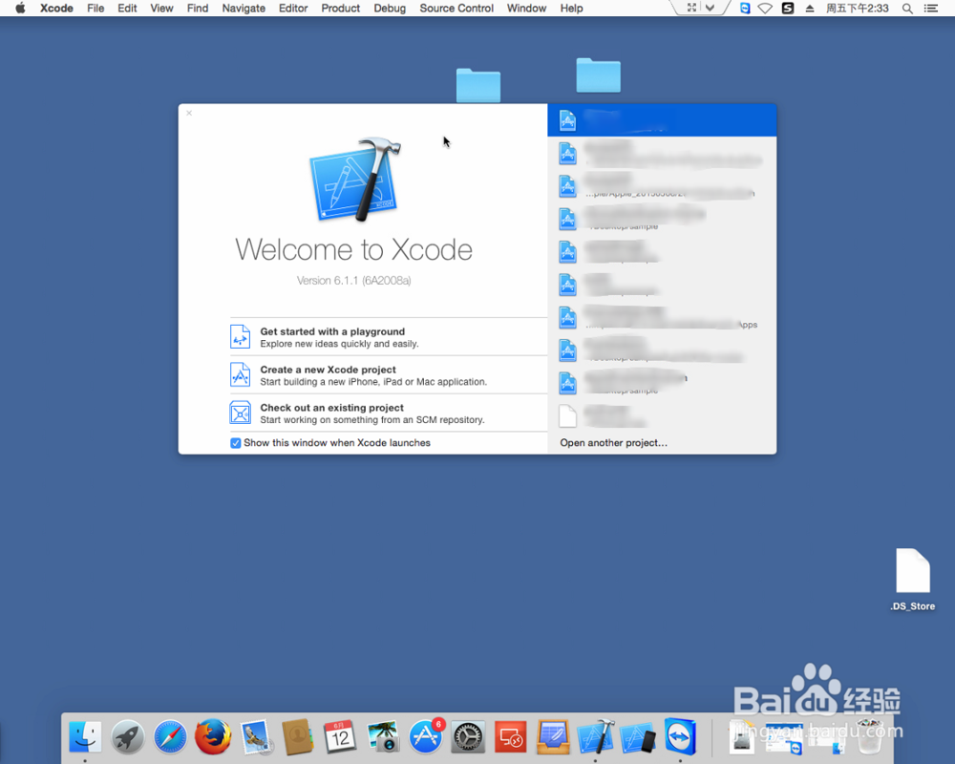Screen dimensions: 955x764
Task: Open the View menu
Action: click(x=162, y=8)
